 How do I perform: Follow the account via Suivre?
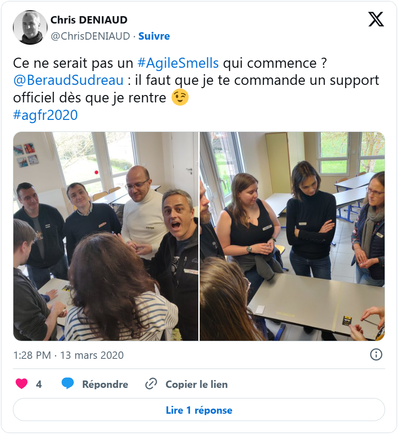tap(154, 36)
